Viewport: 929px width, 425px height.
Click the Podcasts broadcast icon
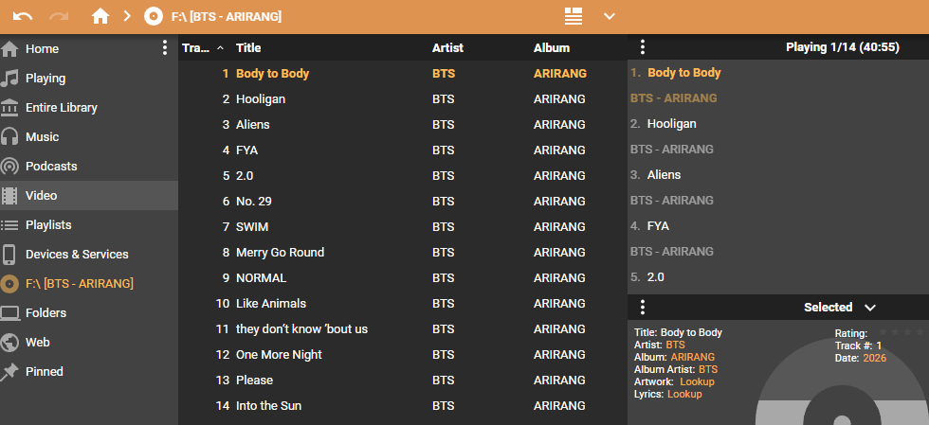pyautogui.click(x=9, y=167)
